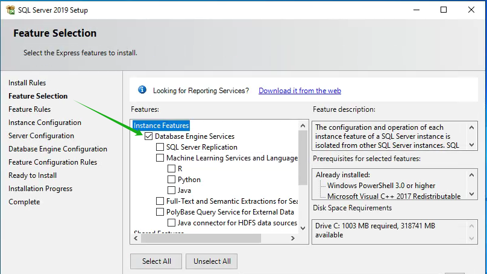
Task: Open Download it from the web link
Action: (x=300, y=91)
